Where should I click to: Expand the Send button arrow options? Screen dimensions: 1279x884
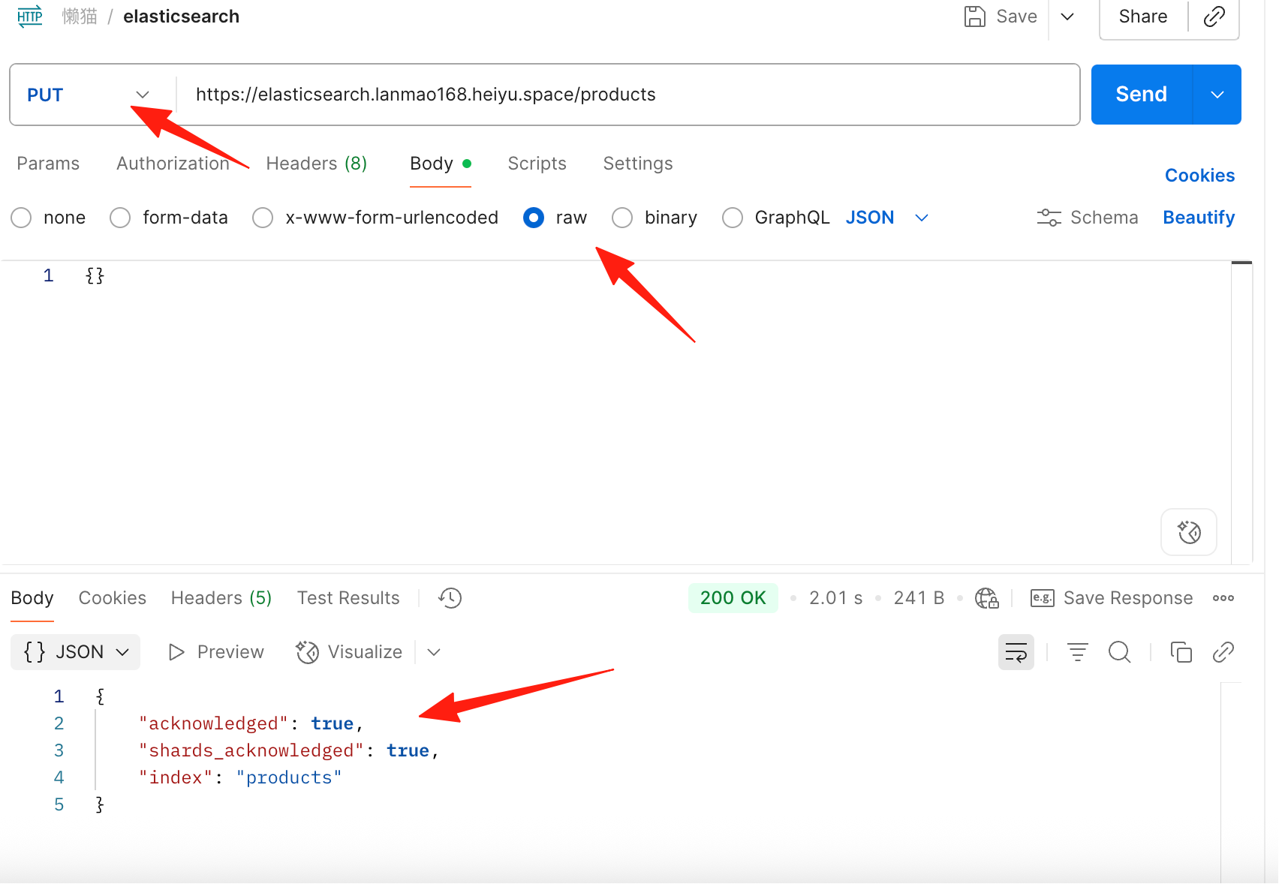click(x=1217, y=95)
